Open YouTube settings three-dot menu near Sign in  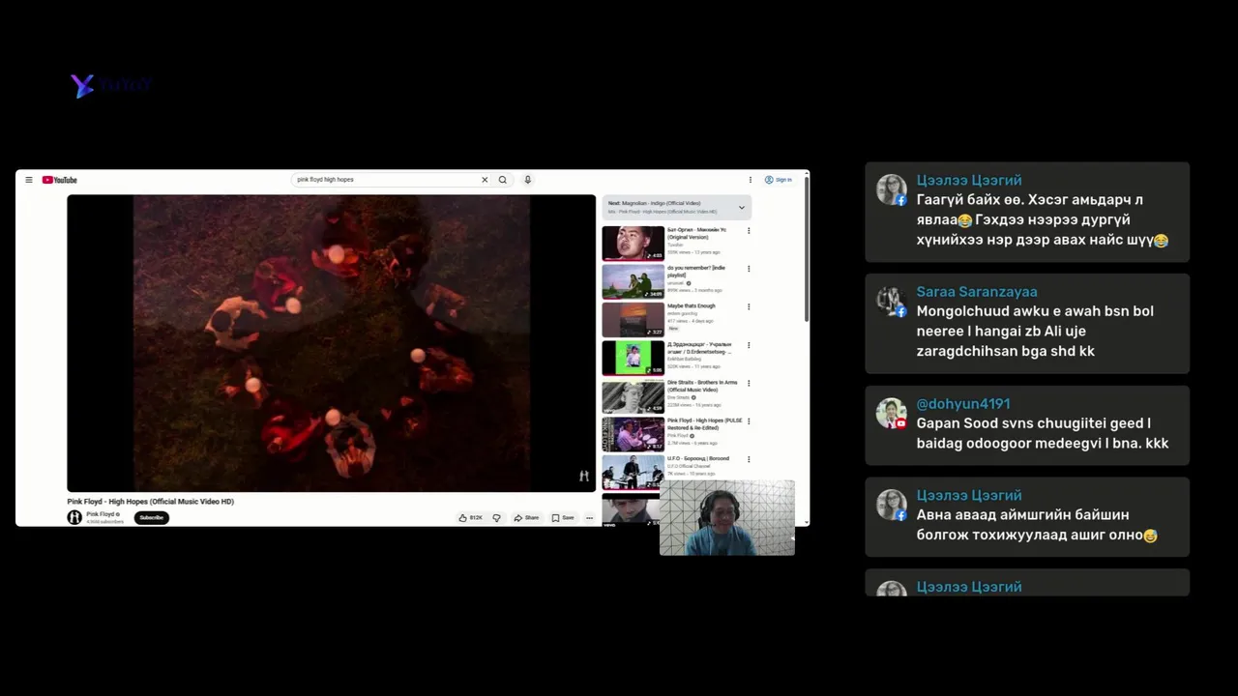pos(750,180)
